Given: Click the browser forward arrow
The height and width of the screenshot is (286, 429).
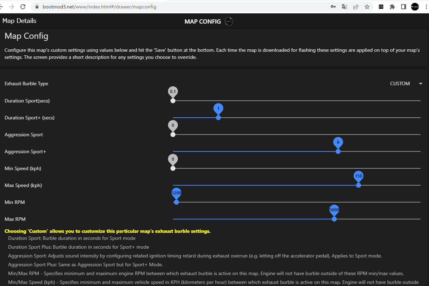Looking at the screenshot, I should point(12,7).
